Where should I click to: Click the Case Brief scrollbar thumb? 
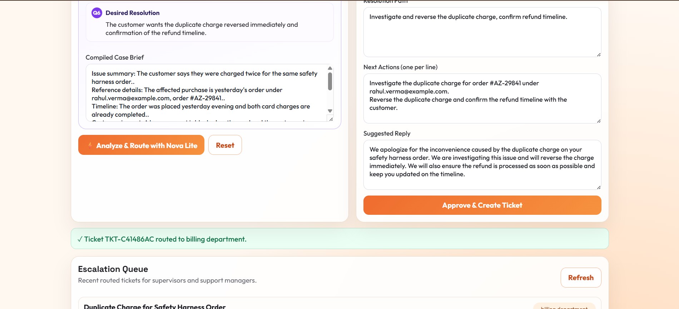(x=330, y=81)
